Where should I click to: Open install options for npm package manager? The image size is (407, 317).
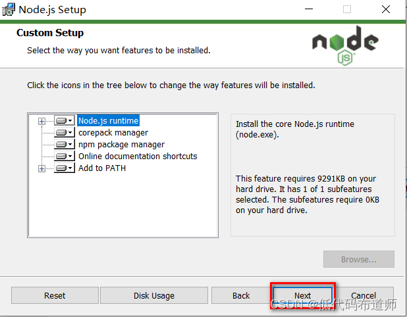[x=65, y=145]
